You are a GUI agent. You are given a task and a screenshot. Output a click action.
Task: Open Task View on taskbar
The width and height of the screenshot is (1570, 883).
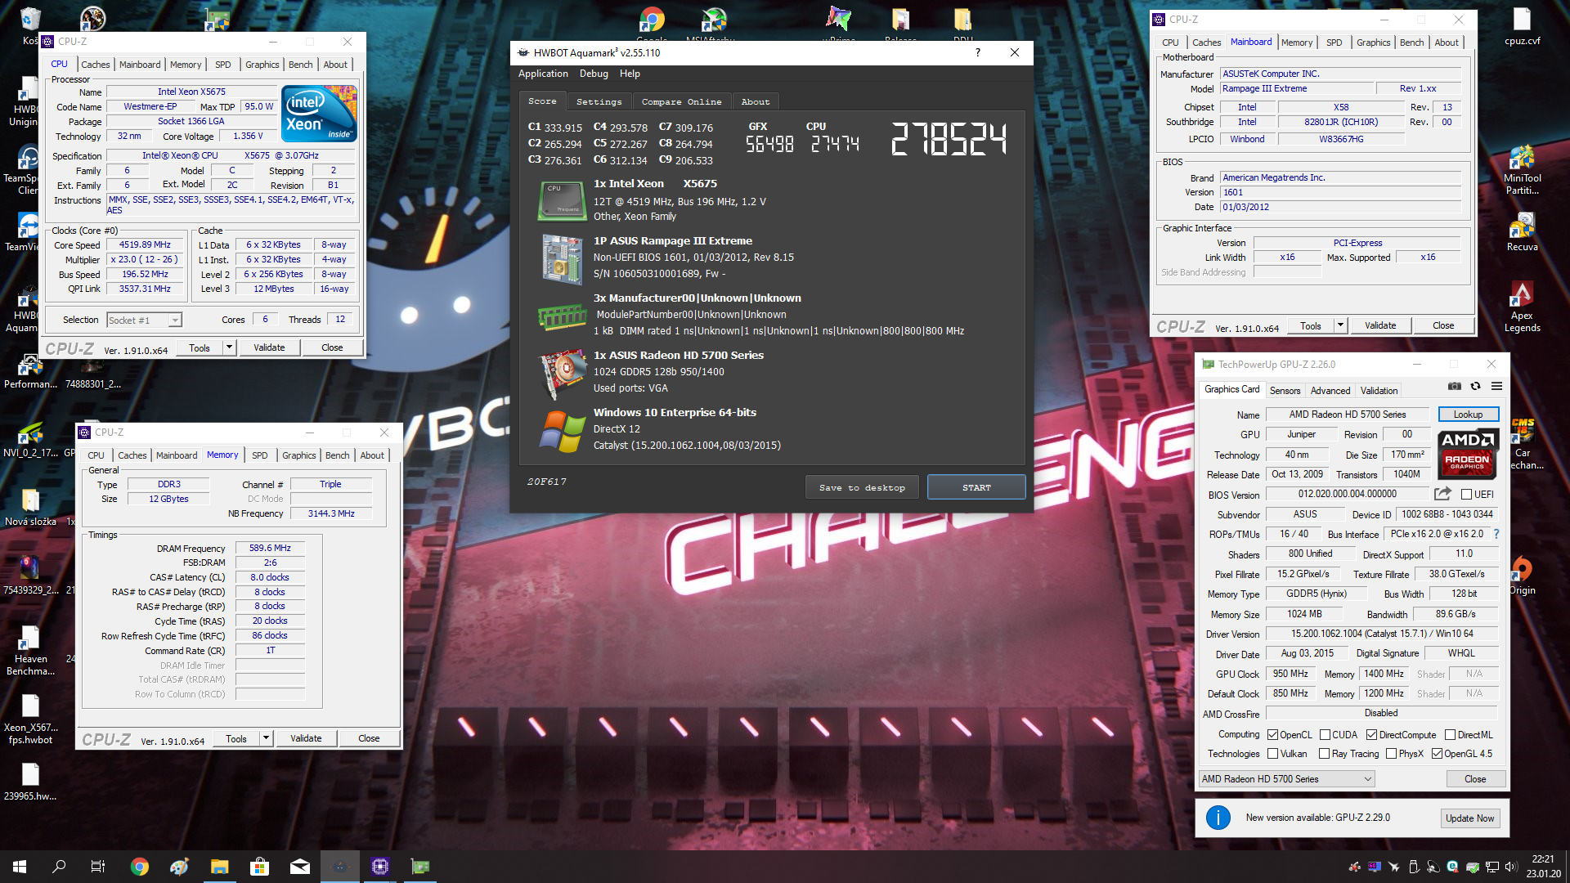coord(98,867)
